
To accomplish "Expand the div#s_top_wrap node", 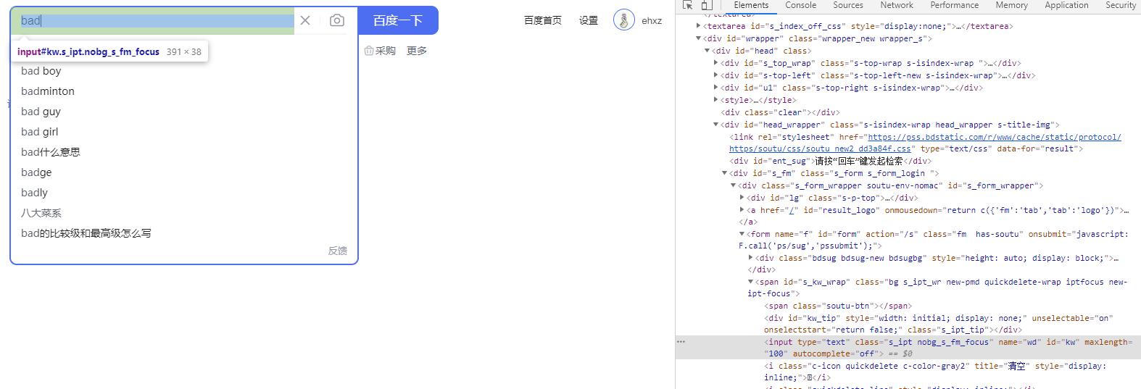I will click(x=716, y=63).
